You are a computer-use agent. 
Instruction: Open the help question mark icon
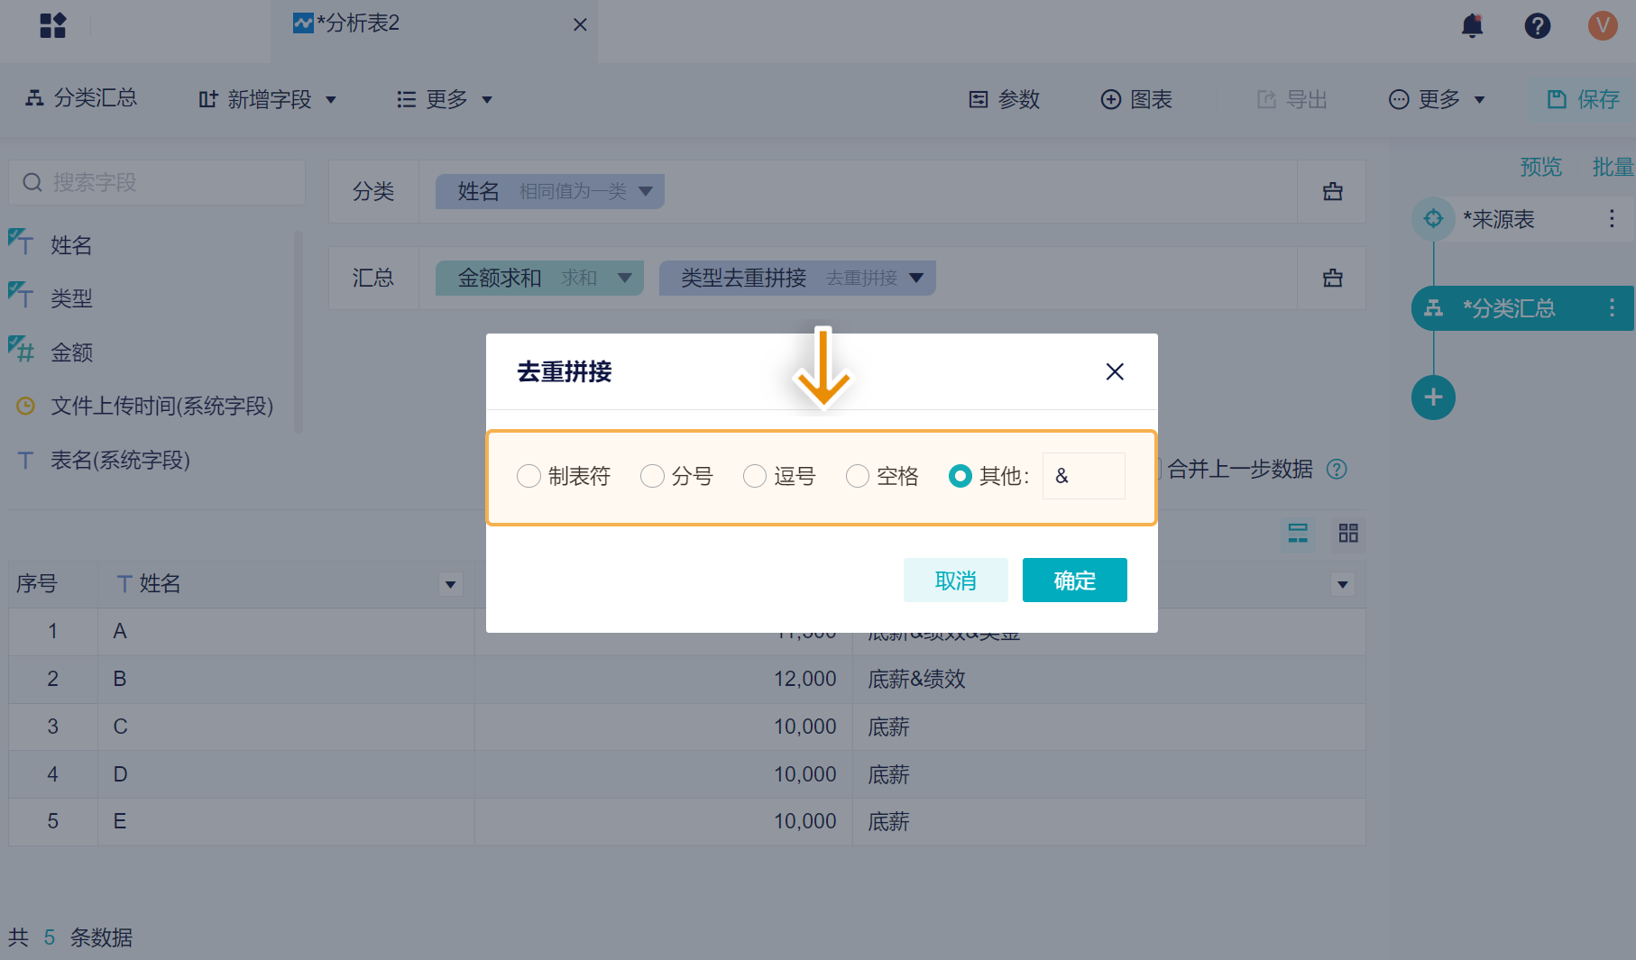pyautogui.click(x=1537, y=25)
